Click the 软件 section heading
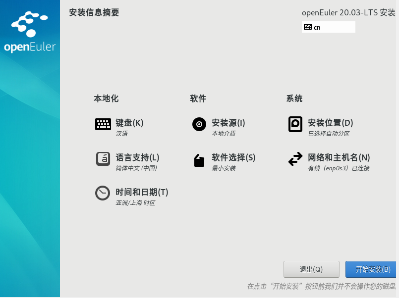Screen dimensions: 399x298 point(198,99)
